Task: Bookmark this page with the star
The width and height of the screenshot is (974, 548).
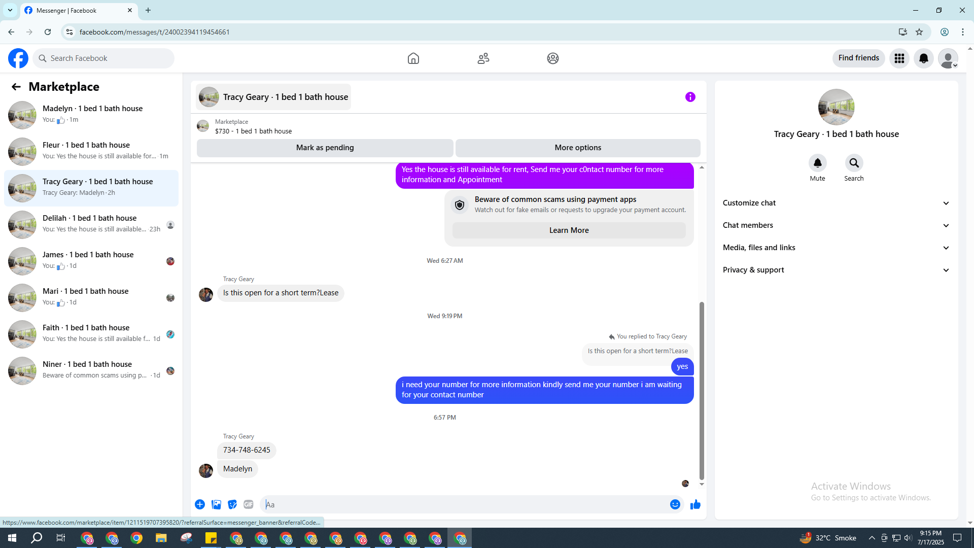Action: point(919,32)
